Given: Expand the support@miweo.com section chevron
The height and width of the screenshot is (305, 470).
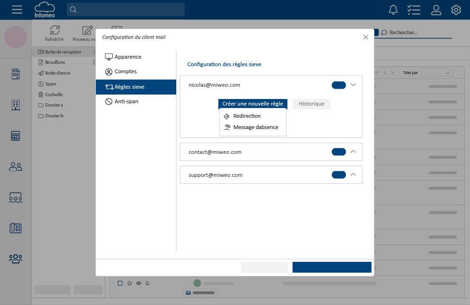Looking at the screenshot, I should tap(353, 175).
